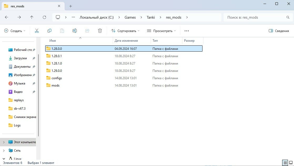The image size is (294, 166).
Task: Refresh the current folder view
Action: coord(44,17)
